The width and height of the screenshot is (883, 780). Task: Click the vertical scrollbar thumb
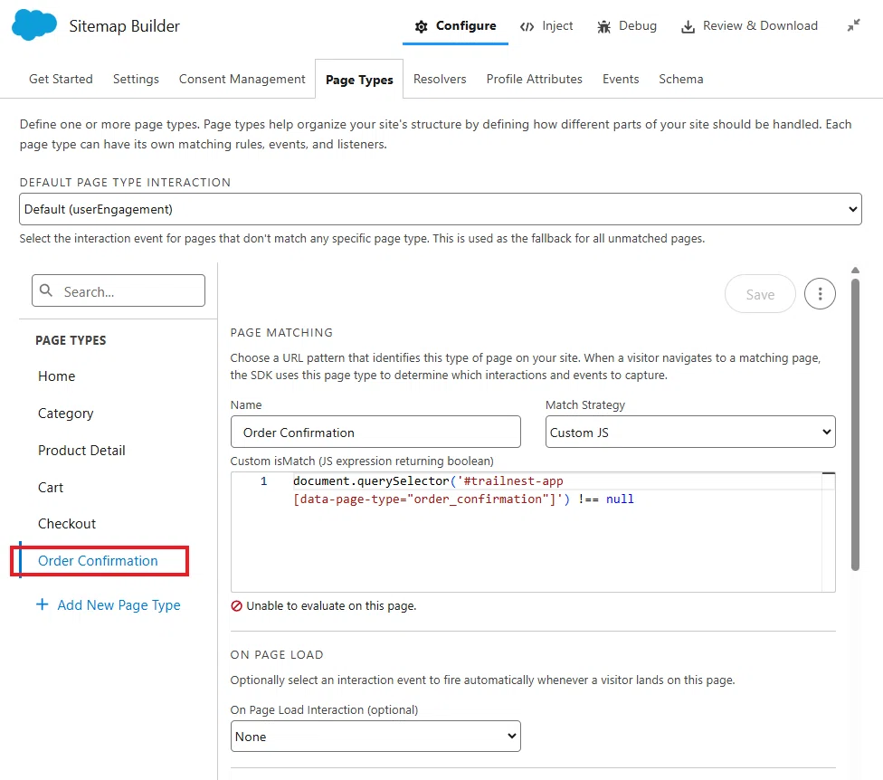[x=855, y=425]
